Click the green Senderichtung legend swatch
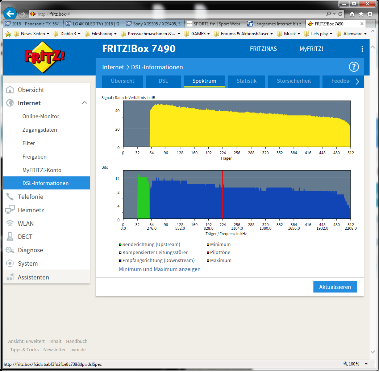Image resolution: width=379 pixels, height=372 pixels. click(x=120, y=245)
